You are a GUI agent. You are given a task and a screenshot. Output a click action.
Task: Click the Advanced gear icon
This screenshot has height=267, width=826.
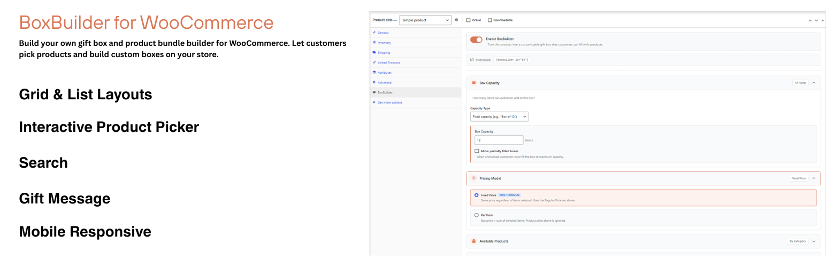(x=374, y=82)
